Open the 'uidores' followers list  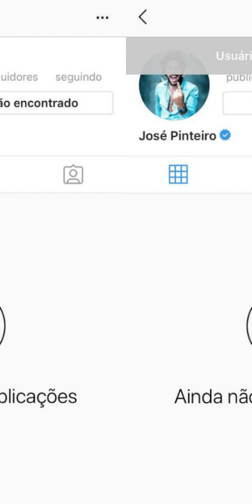pos(19,77)
